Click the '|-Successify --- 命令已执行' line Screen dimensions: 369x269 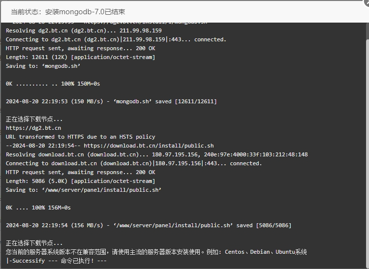pos(56,261)
